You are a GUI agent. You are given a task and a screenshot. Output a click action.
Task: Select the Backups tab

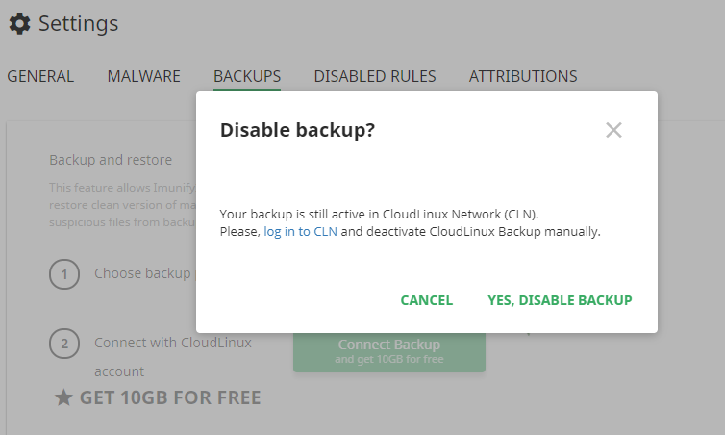pyautogui.click(x=247, y=76)
